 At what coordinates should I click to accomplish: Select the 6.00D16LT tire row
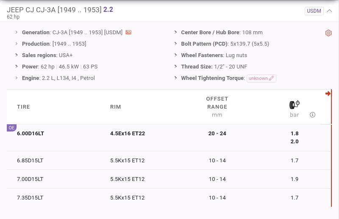169,138
